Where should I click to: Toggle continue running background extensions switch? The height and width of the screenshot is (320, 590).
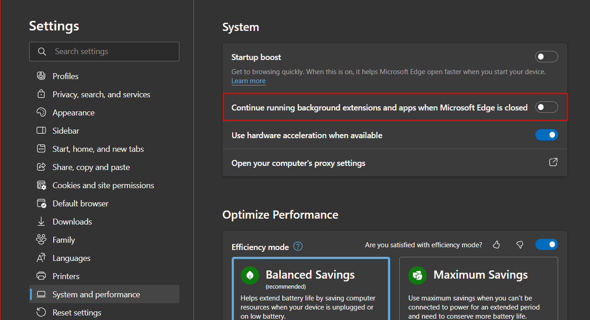coord(547,107)
